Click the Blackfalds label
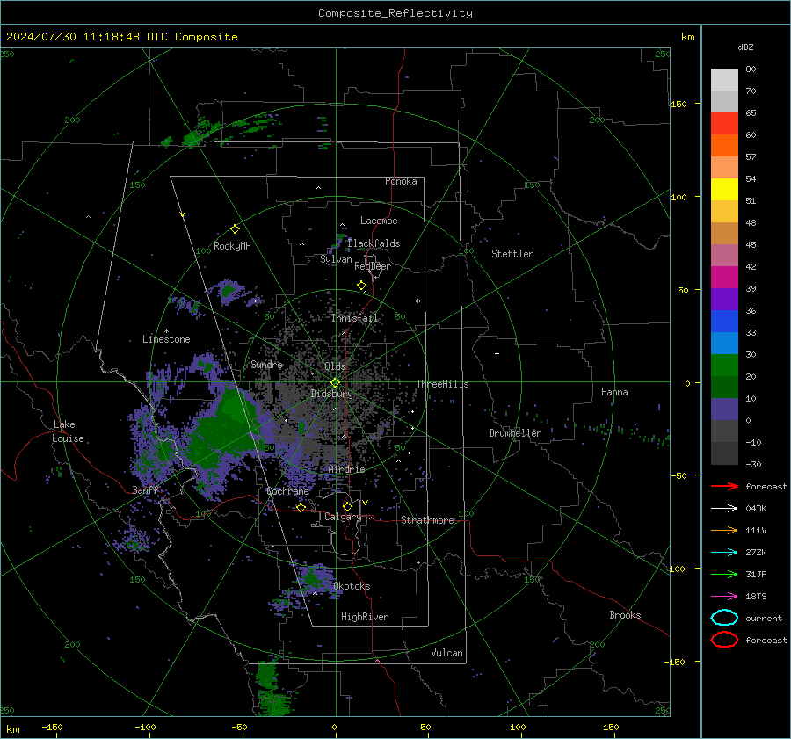This screenshot has height=739, width=791. point(374,243)
